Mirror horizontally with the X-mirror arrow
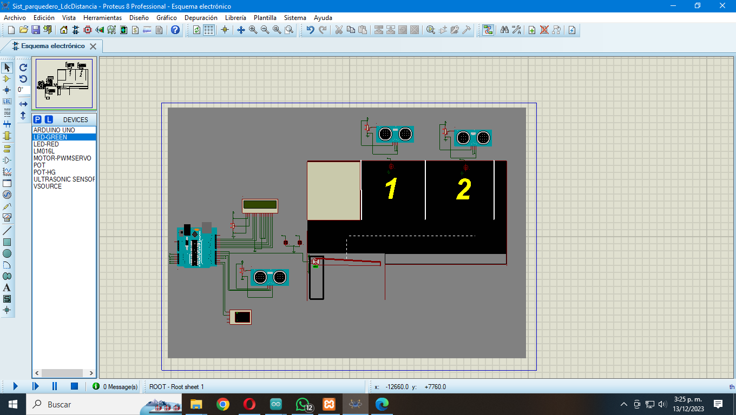 coord(23,103)
